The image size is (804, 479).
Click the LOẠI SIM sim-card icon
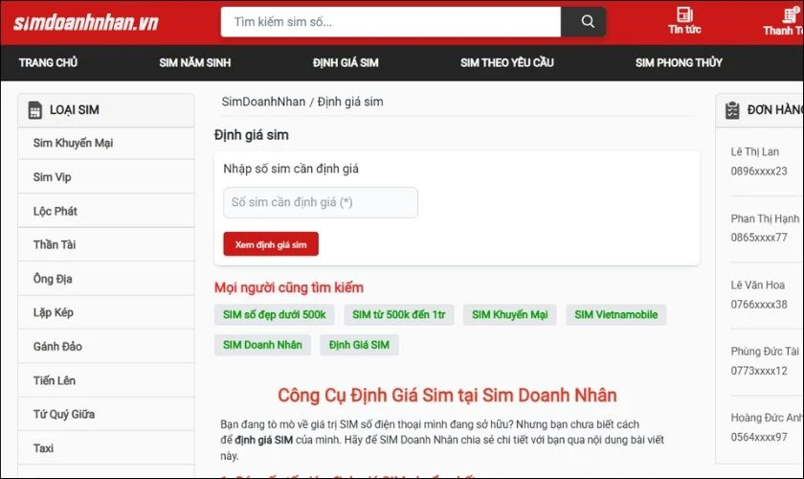[34, 110]
